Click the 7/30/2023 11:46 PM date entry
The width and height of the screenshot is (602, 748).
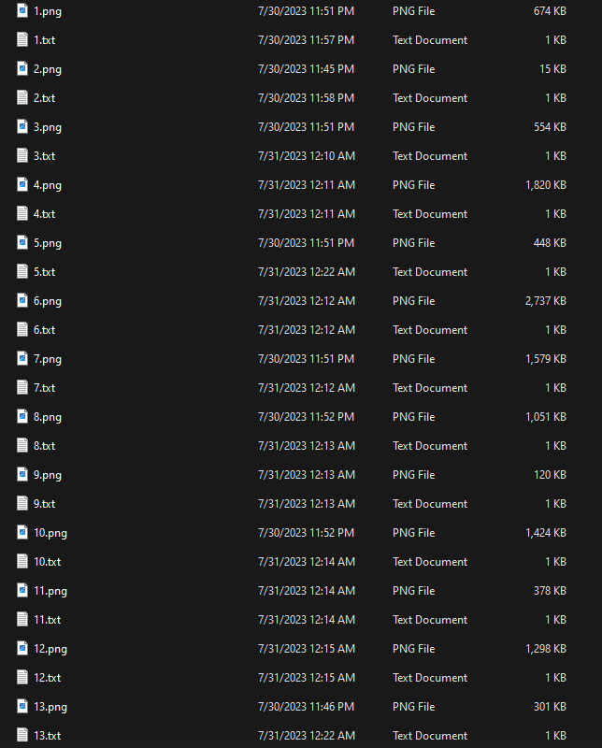(x=307, y=707)
